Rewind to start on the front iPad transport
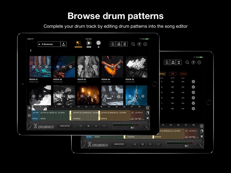This screenshot has height=173, width=231. click(x=80, y=126)
